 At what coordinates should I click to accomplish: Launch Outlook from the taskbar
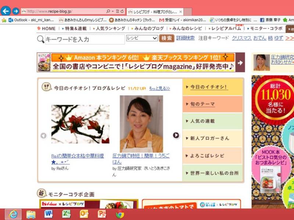[84, 214]
